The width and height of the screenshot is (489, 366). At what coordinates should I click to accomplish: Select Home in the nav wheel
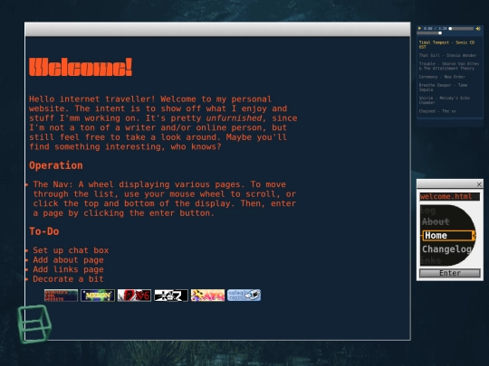pyautogui.click(x=448, y=235)
